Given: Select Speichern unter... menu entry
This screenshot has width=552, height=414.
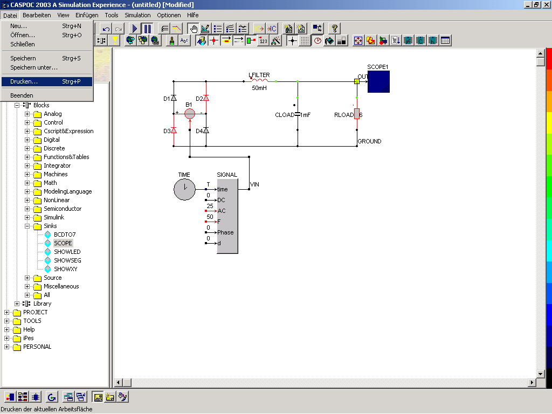Looking at the screenshot, I should pyautogui.click(x=47, y=67).
